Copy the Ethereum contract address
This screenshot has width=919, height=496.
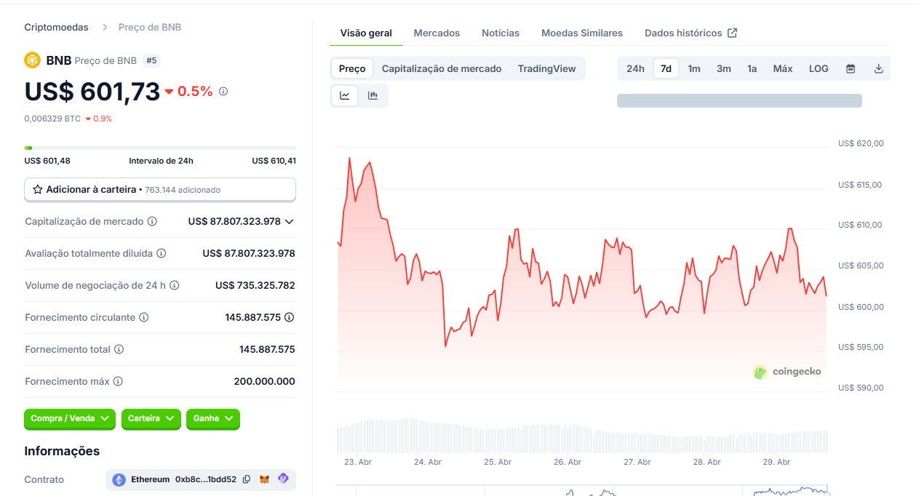click(247, 479)
